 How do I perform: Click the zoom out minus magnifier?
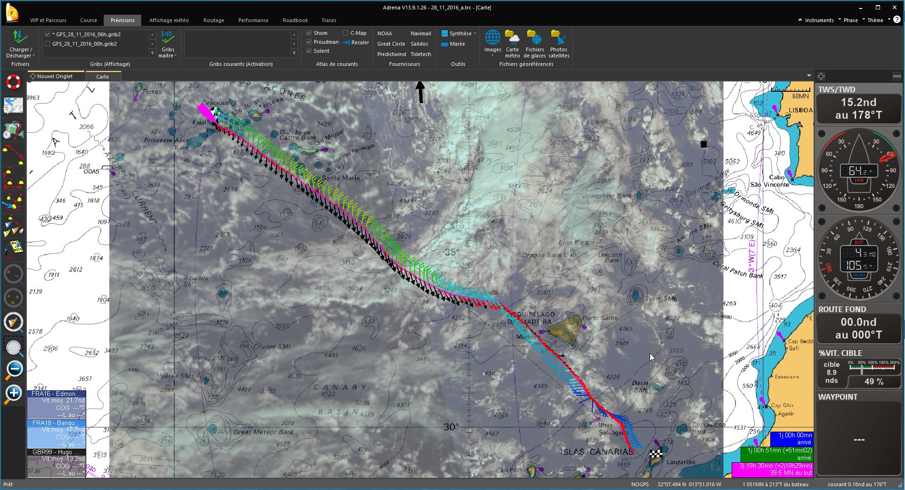click(x=14, y=370)
